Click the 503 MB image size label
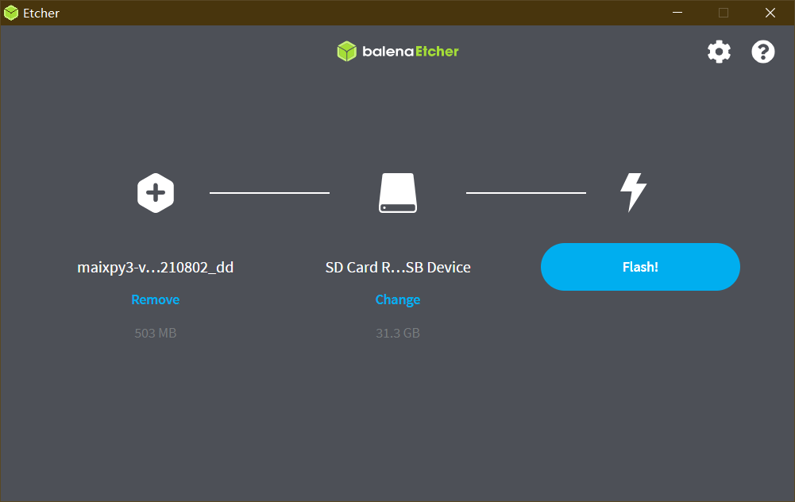Image resolution: width=795 pixels, height=502 pixels. pos(156,333)
